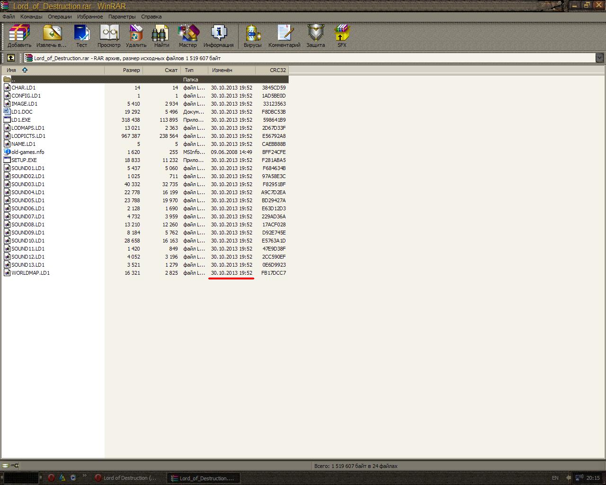606x485 pixels.
Task: Select the SOUND13.LD1 file
Action: [145, 265]
